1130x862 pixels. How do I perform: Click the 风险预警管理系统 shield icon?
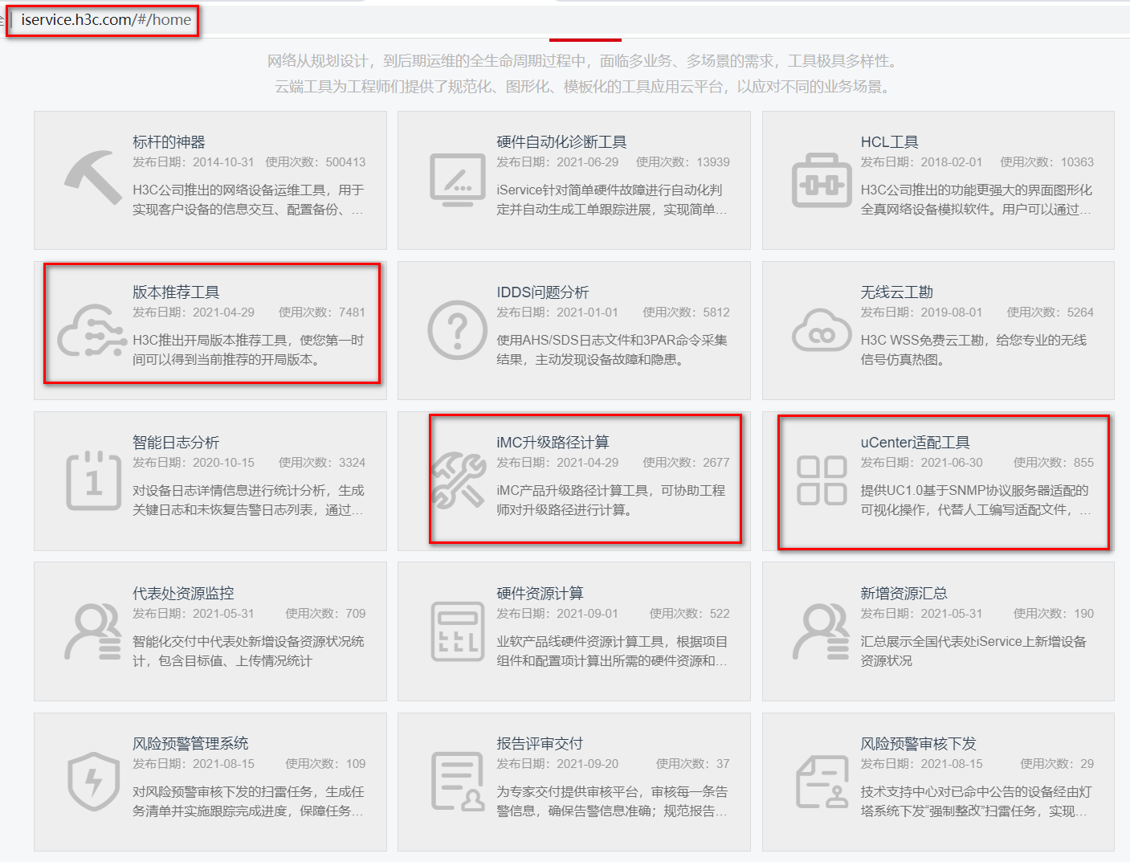pos(93,782)
